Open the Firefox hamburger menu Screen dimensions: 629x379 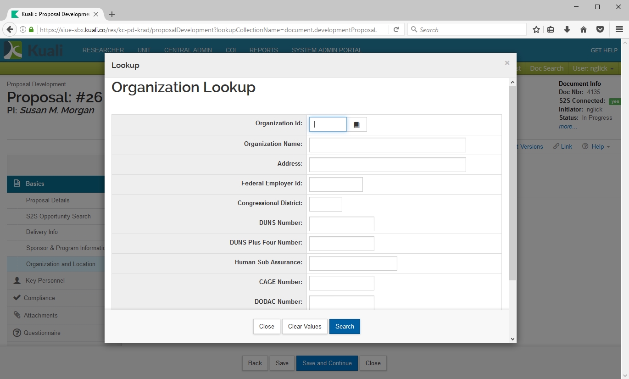click(x=619, y=30)
